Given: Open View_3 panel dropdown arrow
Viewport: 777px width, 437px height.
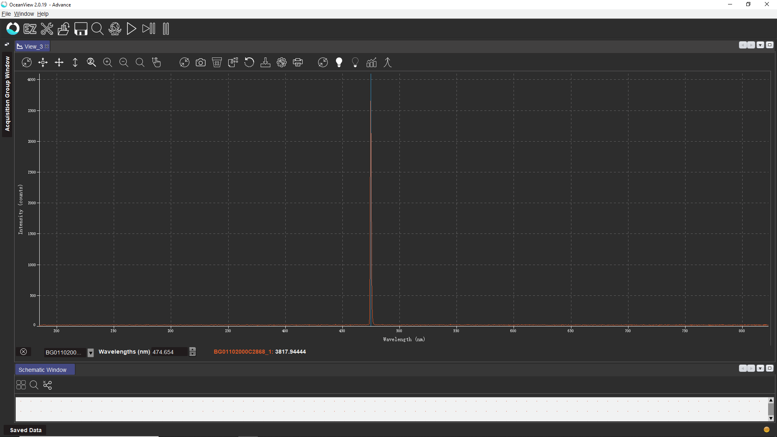Looking at the screenshot, I should (x=760, y=45).
